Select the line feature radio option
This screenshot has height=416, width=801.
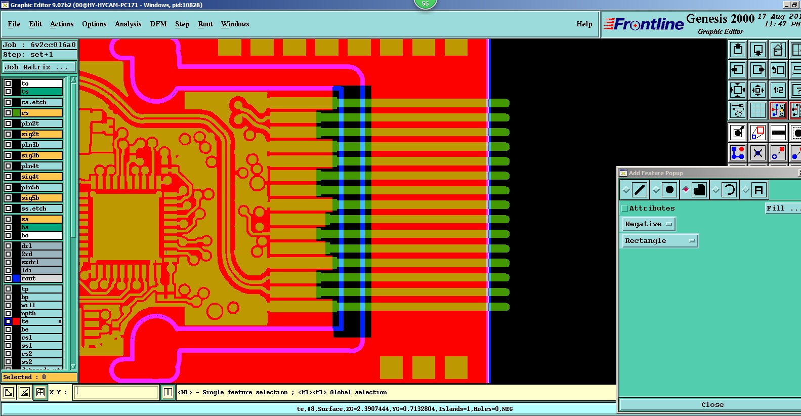pyautogui.click(x=626, y=190)
